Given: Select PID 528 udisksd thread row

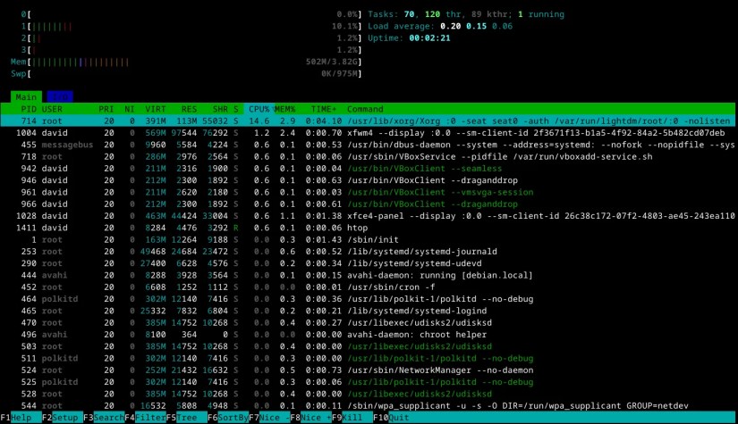Looking at the screenshot, I should pyautogui.click(x=368, y=394).
